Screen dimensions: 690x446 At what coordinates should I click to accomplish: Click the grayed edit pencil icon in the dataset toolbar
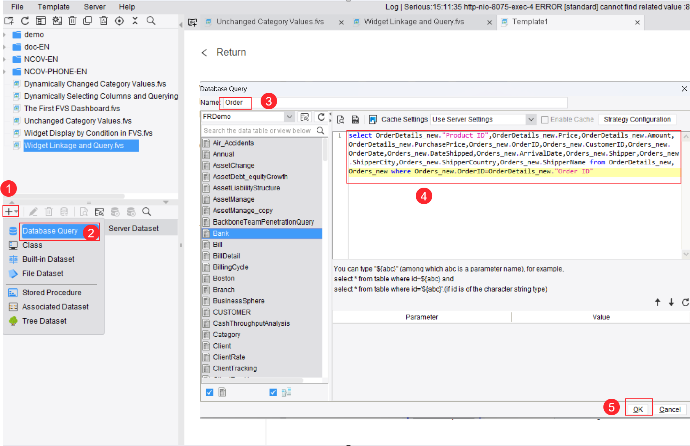pos(33,212)
